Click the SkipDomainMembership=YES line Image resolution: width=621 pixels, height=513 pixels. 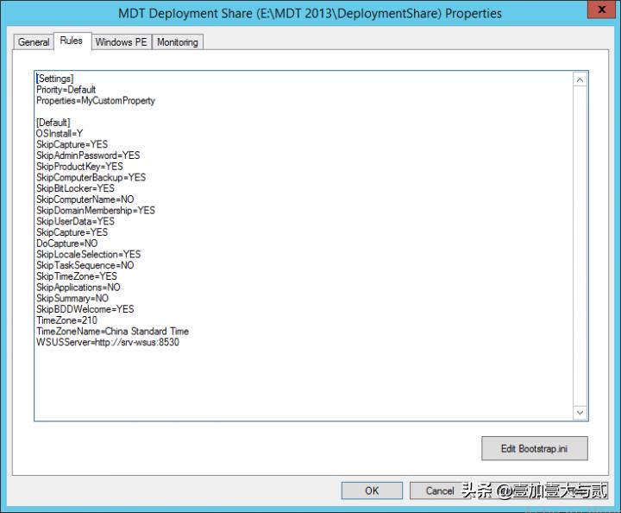(x=96, y=211)
